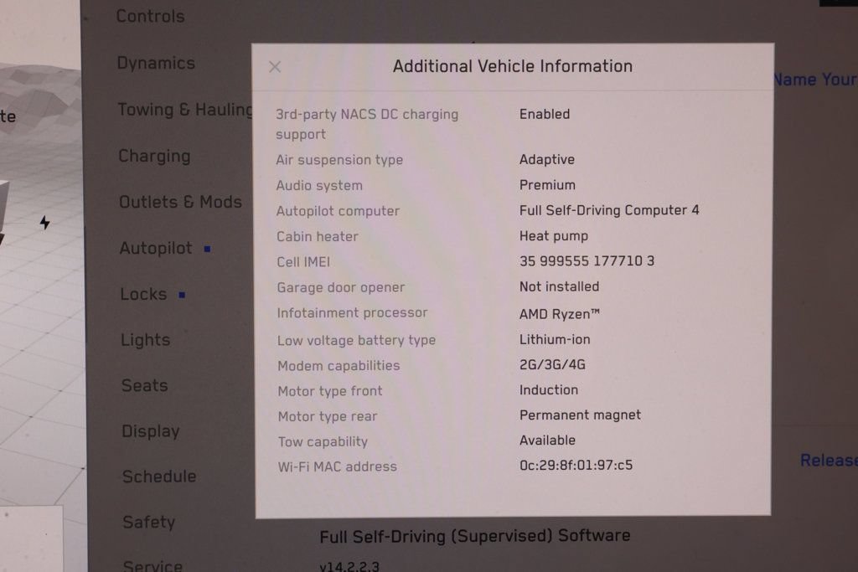Screen dimensions: 858x572
Task: Select the Garage door opener label
Action: click(340, 287)
